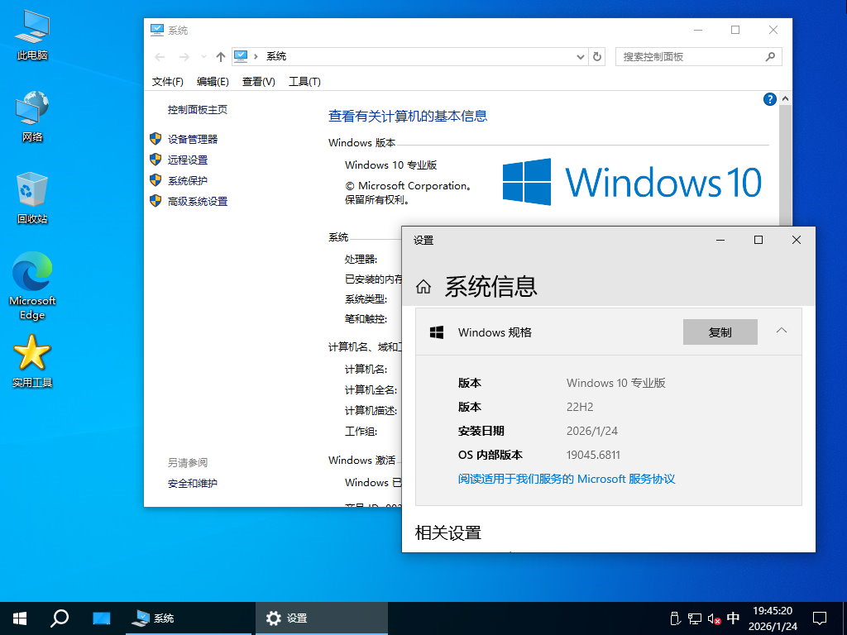Click the help question-mark icon in 系统 window
The height and width of the screenshot is (635, 847).
769,99
